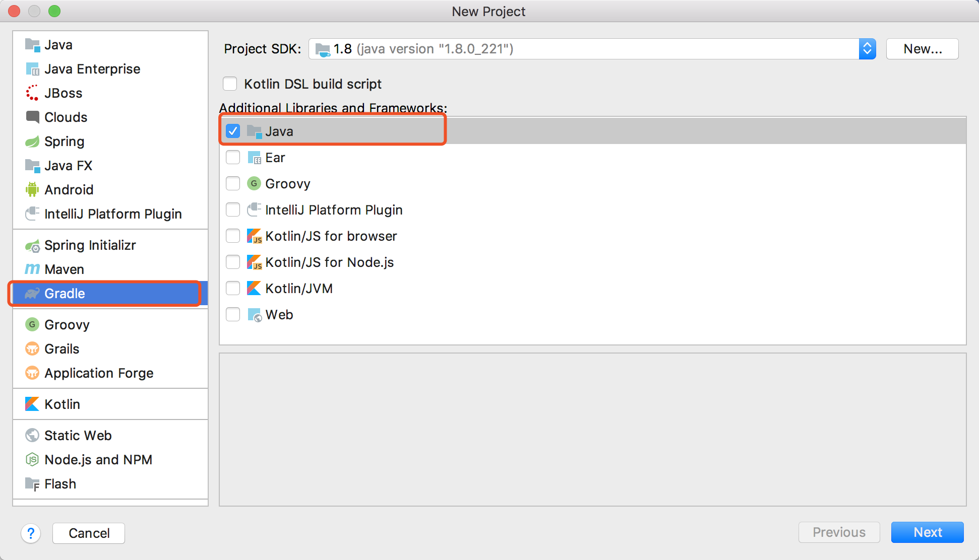The width and height of the screenshot is (979, 560).
Task: Select 'Flash' label in sidebar
Action: (x=60, y=484)
